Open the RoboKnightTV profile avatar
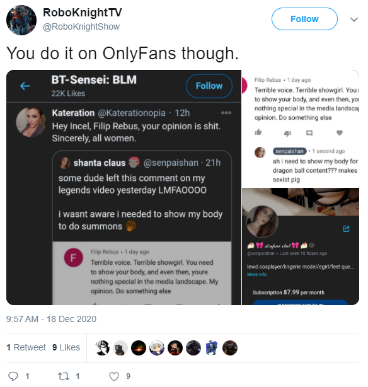Viewport: 368px width, 387px height. [21, 20]
